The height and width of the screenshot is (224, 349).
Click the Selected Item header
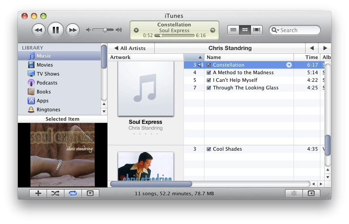point(63,119)
